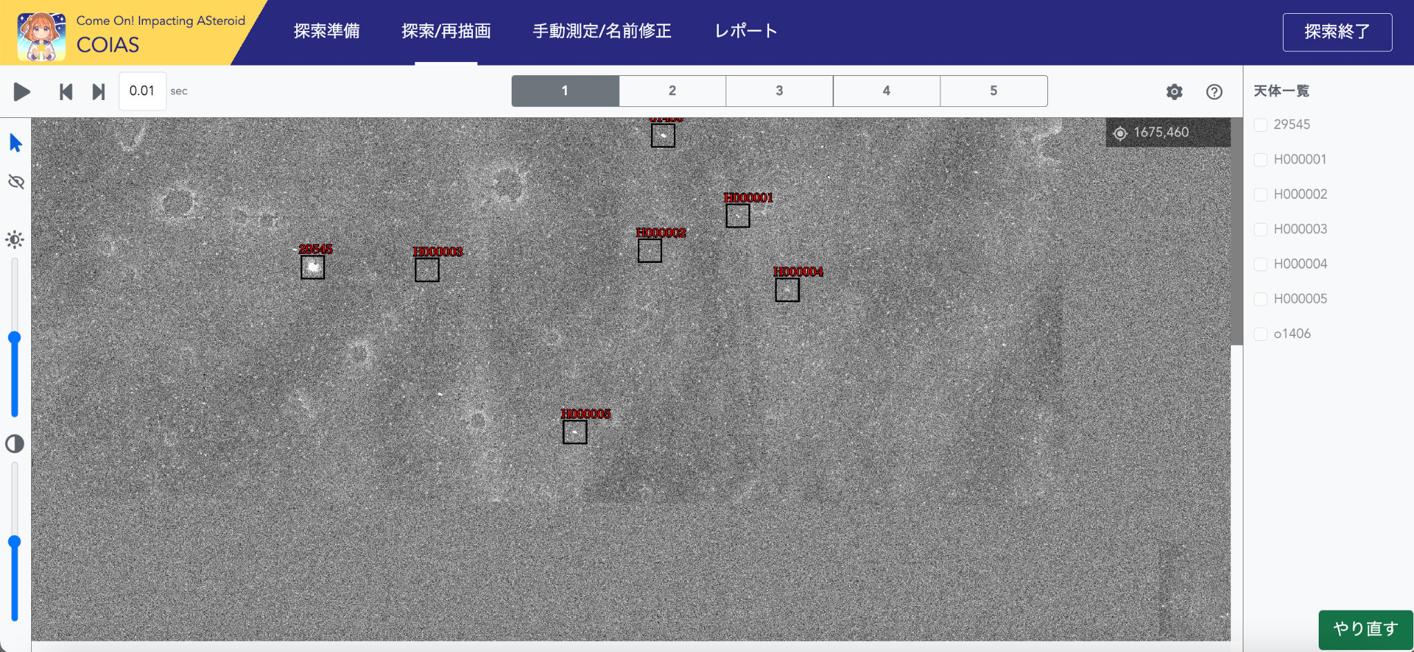This screenshot has height=652, width=1414.
Task: Open the help question mark icon
Action: (x=1215, y=91)
